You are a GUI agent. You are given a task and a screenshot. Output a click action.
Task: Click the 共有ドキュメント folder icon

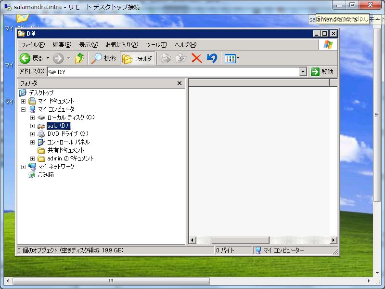pos(41,150)
